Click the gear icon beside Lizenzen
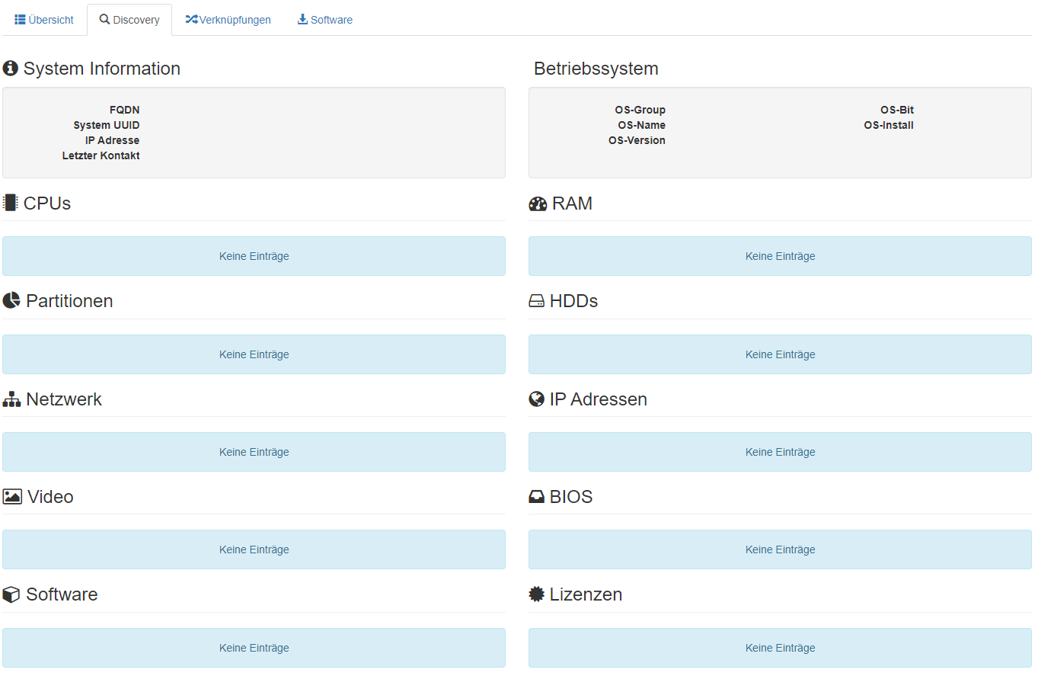 [535, 594]
